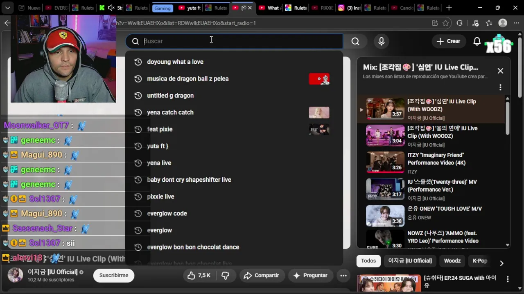The width and height of the screenshot is (524, 294).
Task: Click the Suscribirme button
Action: click(113, 276)
